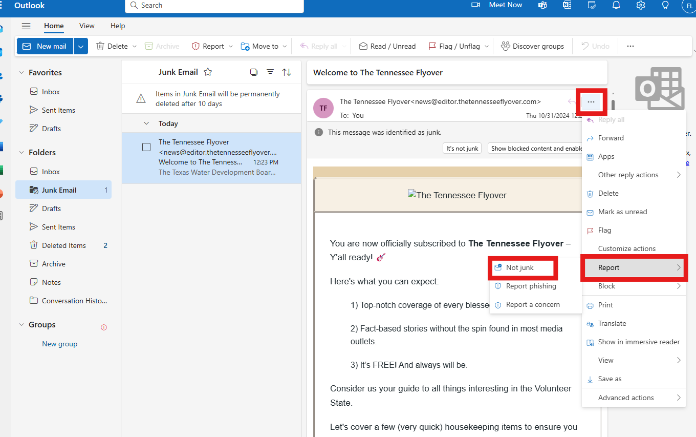Select Forward in the context menu
The height and width of the screenshot is (437, 696).
pyautogui.click(x=634, y=138)
